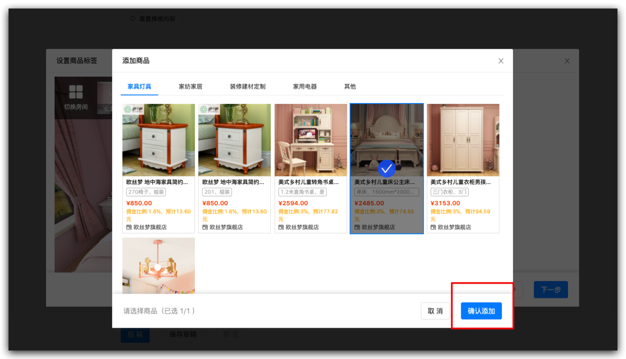Screen dimensions: 626x359
Task: Click the 切换房间 grid icon
Action: 76,92
